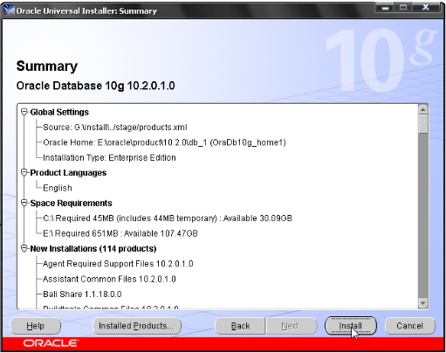Collapse New Installations (114 products) node
Screen dimensions: 446x353
pos(24,248)
